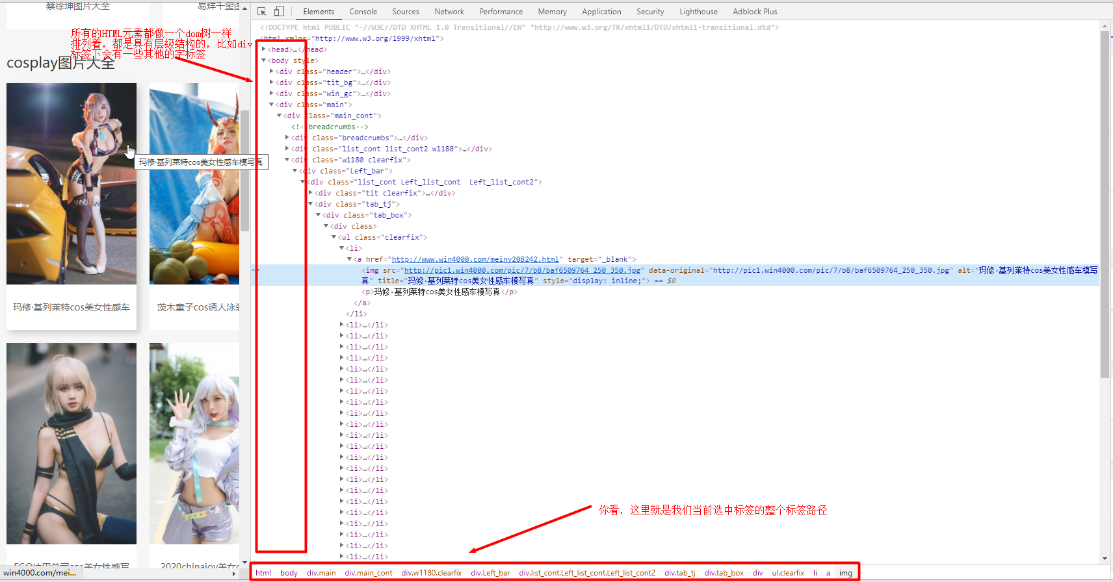Expand the div class="win_gc" node
The height and width of the screenshot is (582, 1113).
point(272,94)
